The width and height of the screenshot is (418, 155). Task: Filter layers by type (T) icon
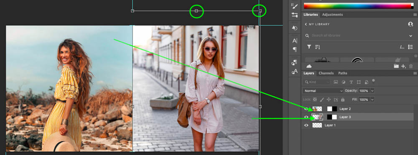[x=351, y=82]
